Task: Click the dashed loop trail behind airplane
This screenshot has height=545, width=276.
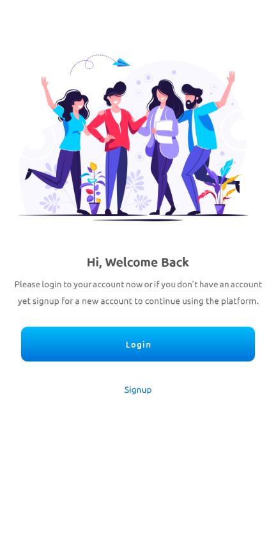Action: (91, 64)
